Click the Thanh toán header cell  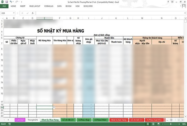click(116, 42)
